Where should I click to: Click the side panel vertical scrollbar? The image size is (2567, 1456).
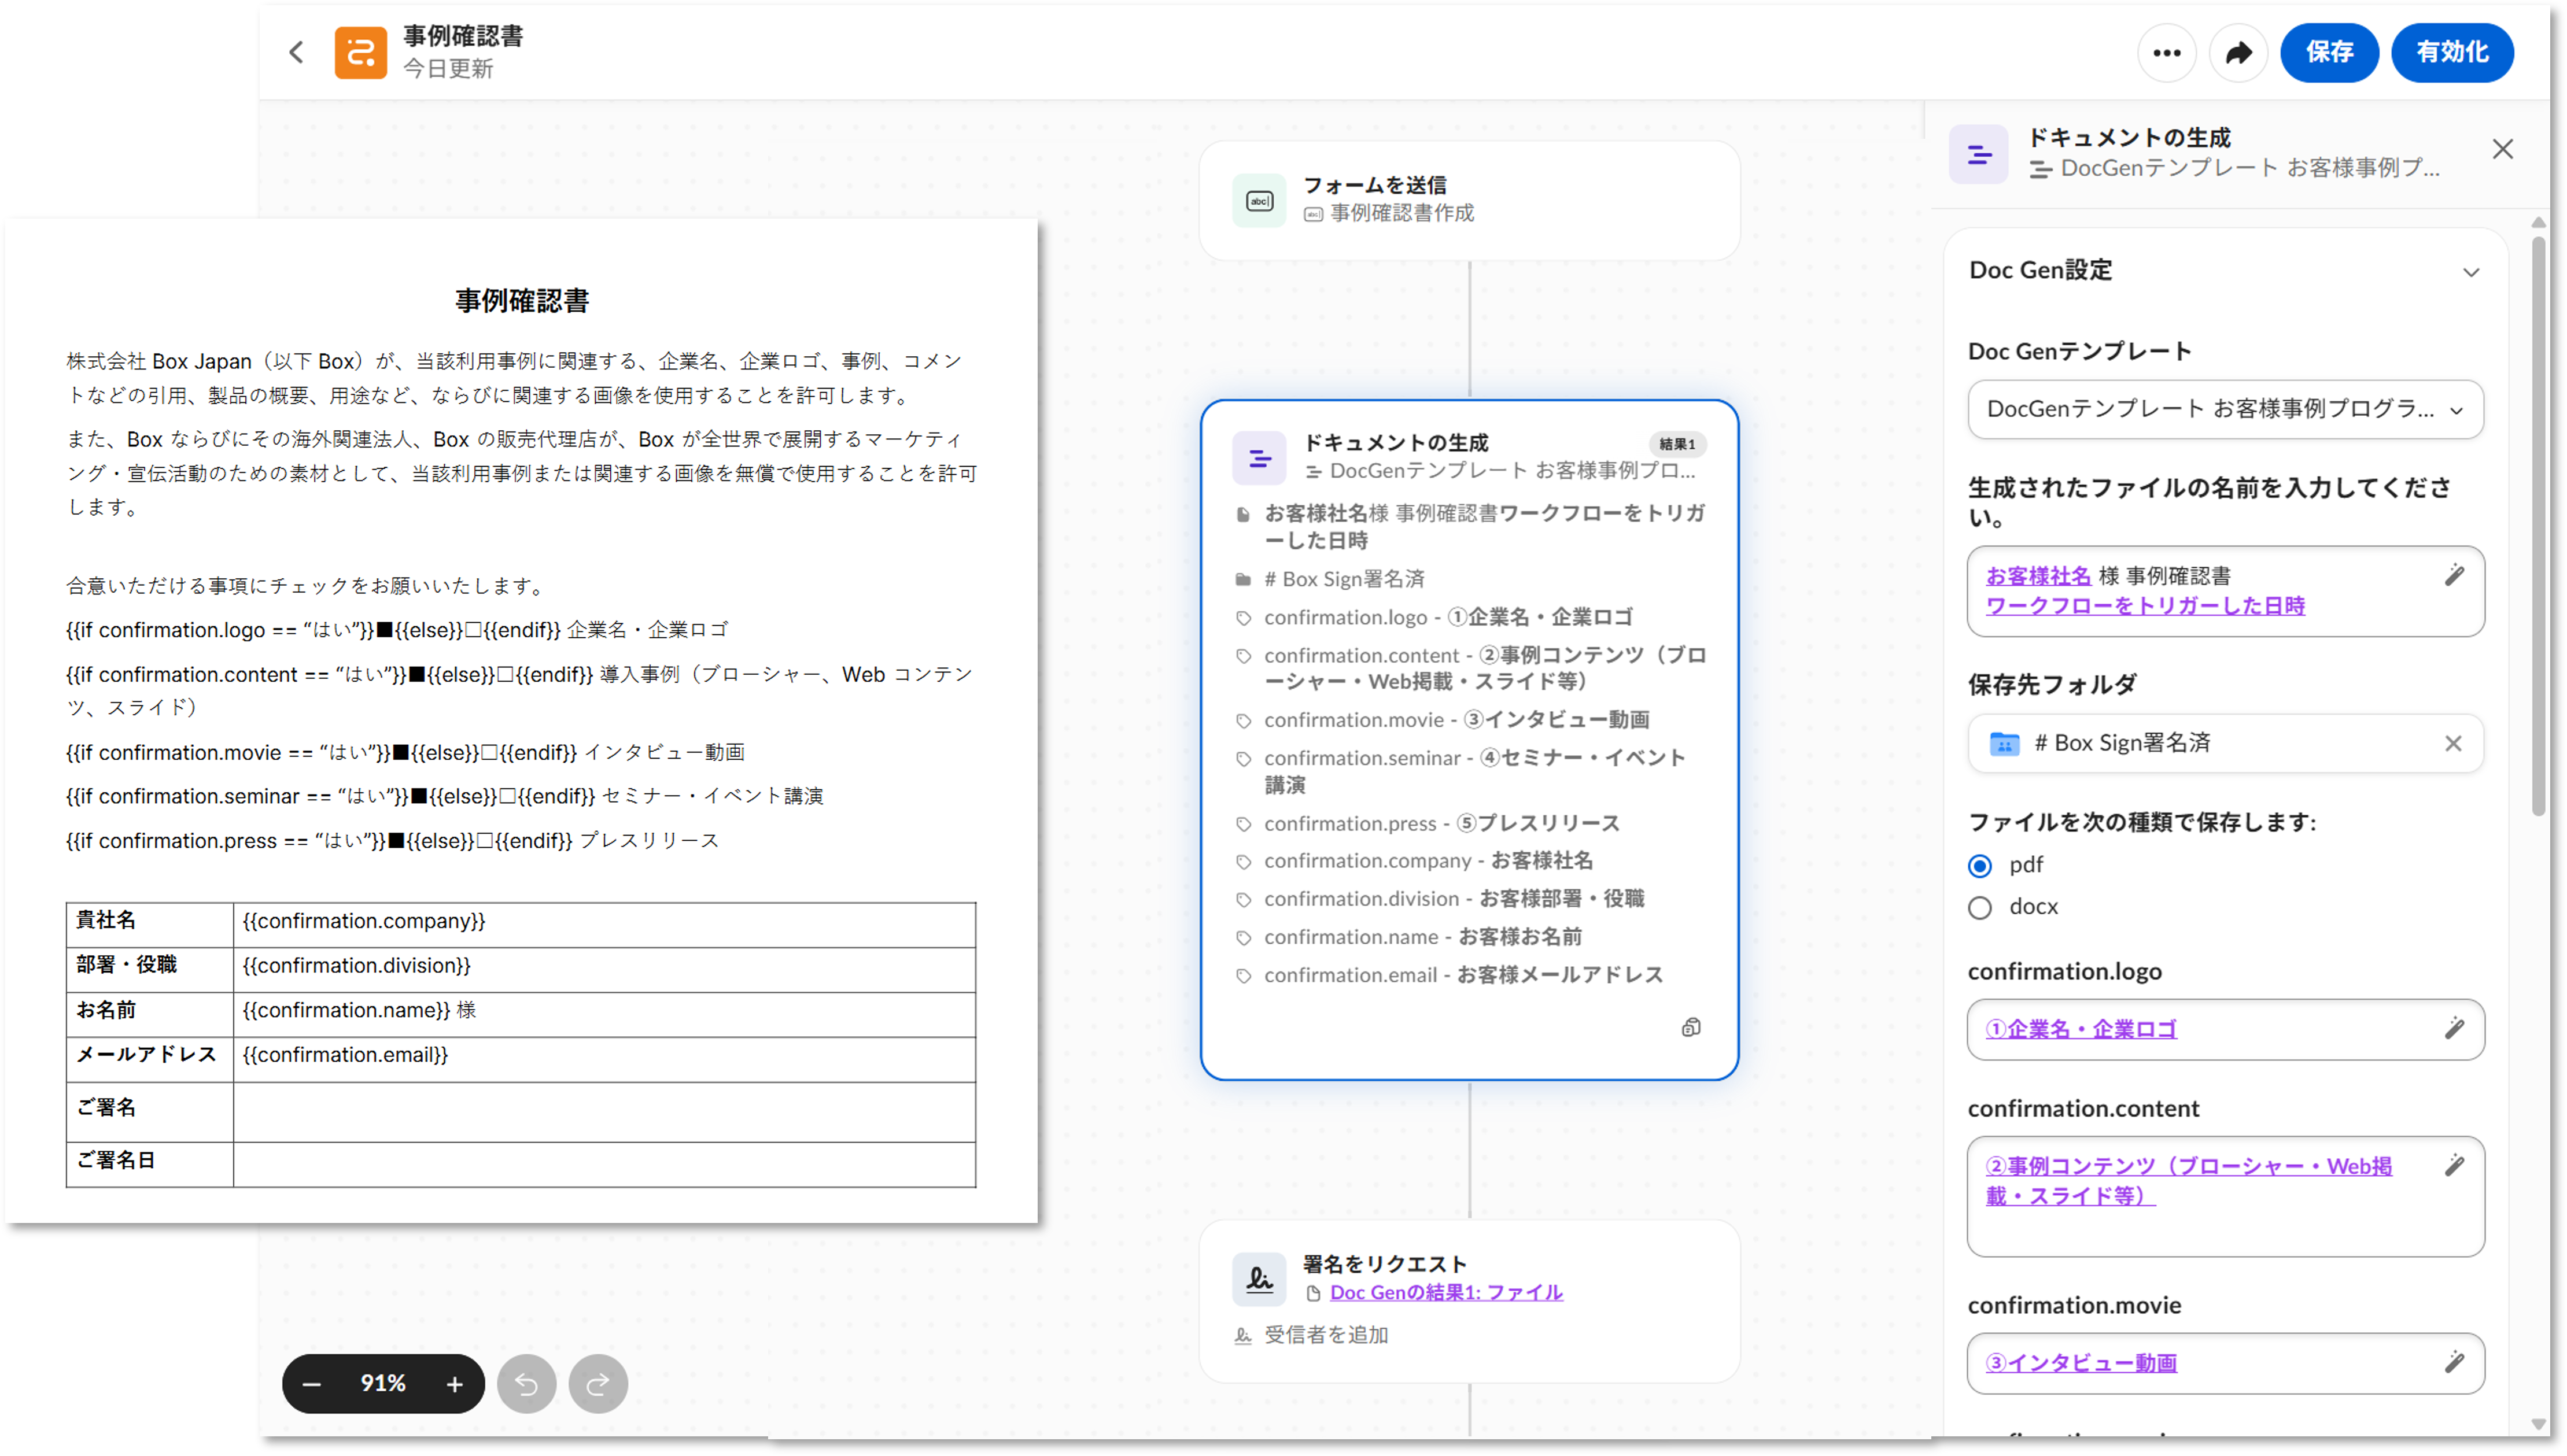2538,526
